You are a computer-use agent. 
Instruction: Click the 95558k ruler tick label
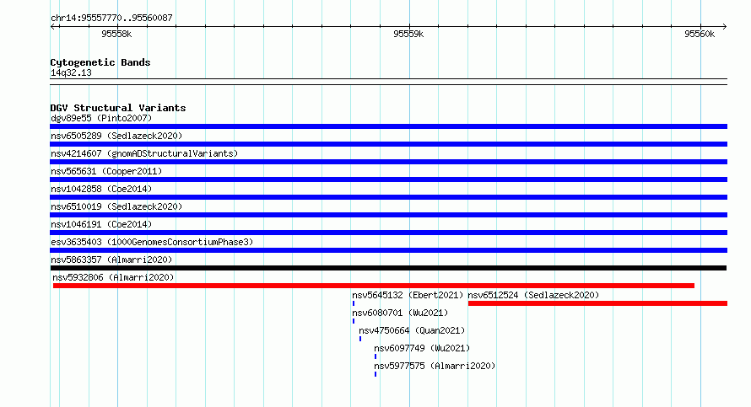click(116, 34)
